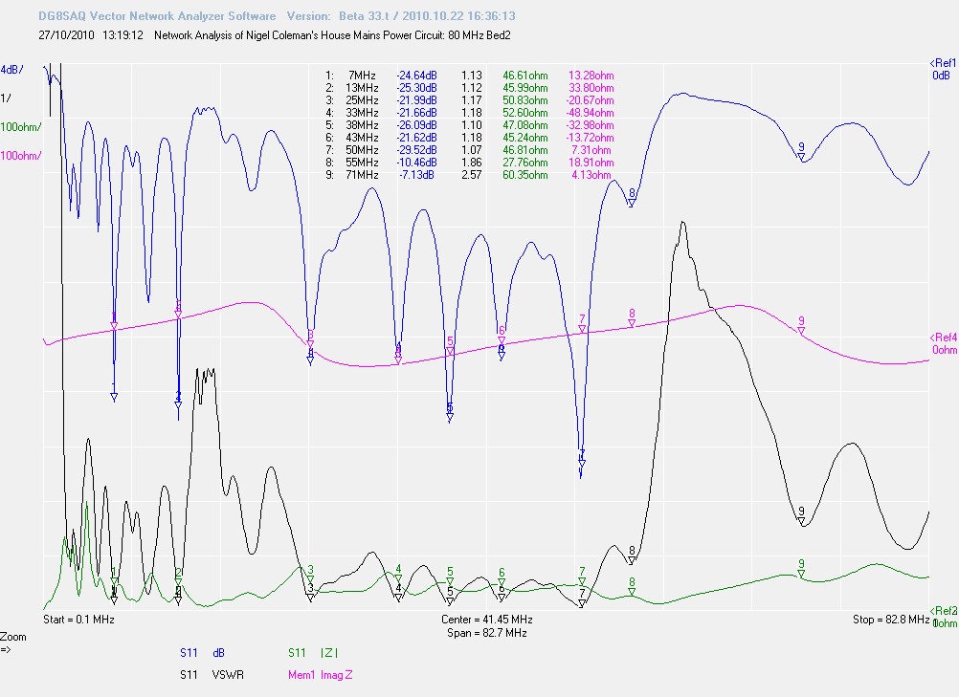Image resolution: width=959 pixels, height=697 pixels.
Task: Select green |Z| marker 4 triangle
Action: click(398, 579)
